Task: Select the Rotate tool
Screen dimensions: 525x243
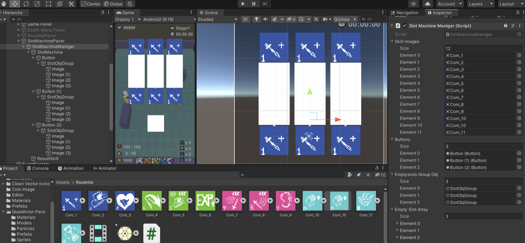Action: tap(26, 4)
